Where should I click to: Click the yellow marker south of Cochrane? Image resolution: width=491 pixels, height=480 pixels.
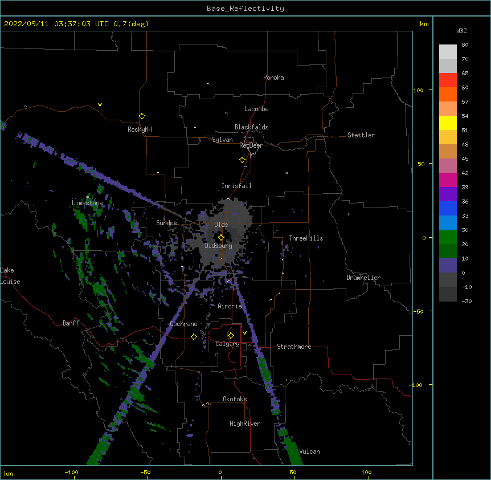[194, 336]
